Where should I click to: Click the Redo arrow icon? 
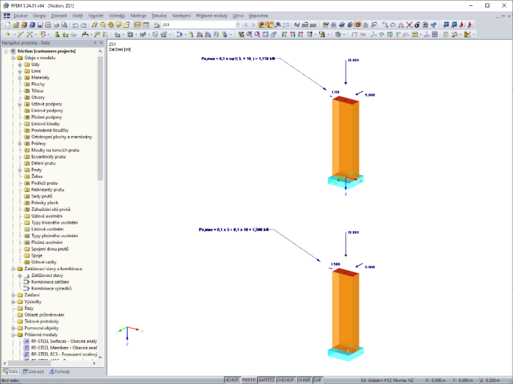84,25
